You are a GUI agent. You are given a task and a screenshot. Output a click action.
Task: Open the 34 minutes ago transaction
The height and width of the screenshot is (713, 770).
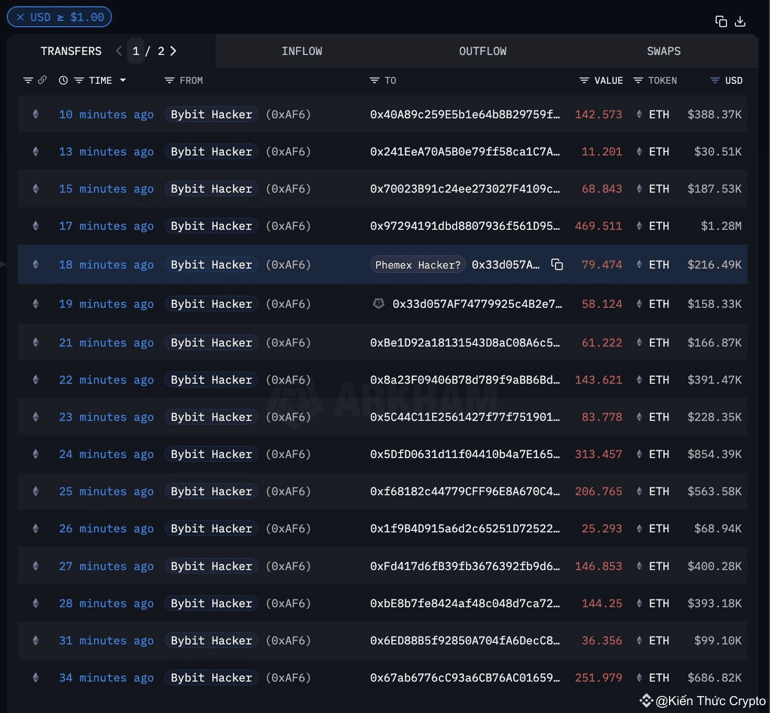[106, 677]
